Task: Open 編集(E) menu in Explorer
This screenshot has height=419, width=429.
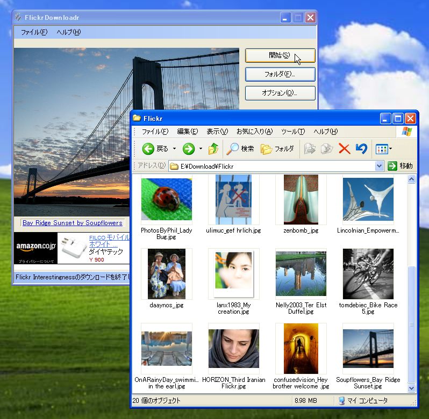Action: pyautogui.click(x=188, y=132)
